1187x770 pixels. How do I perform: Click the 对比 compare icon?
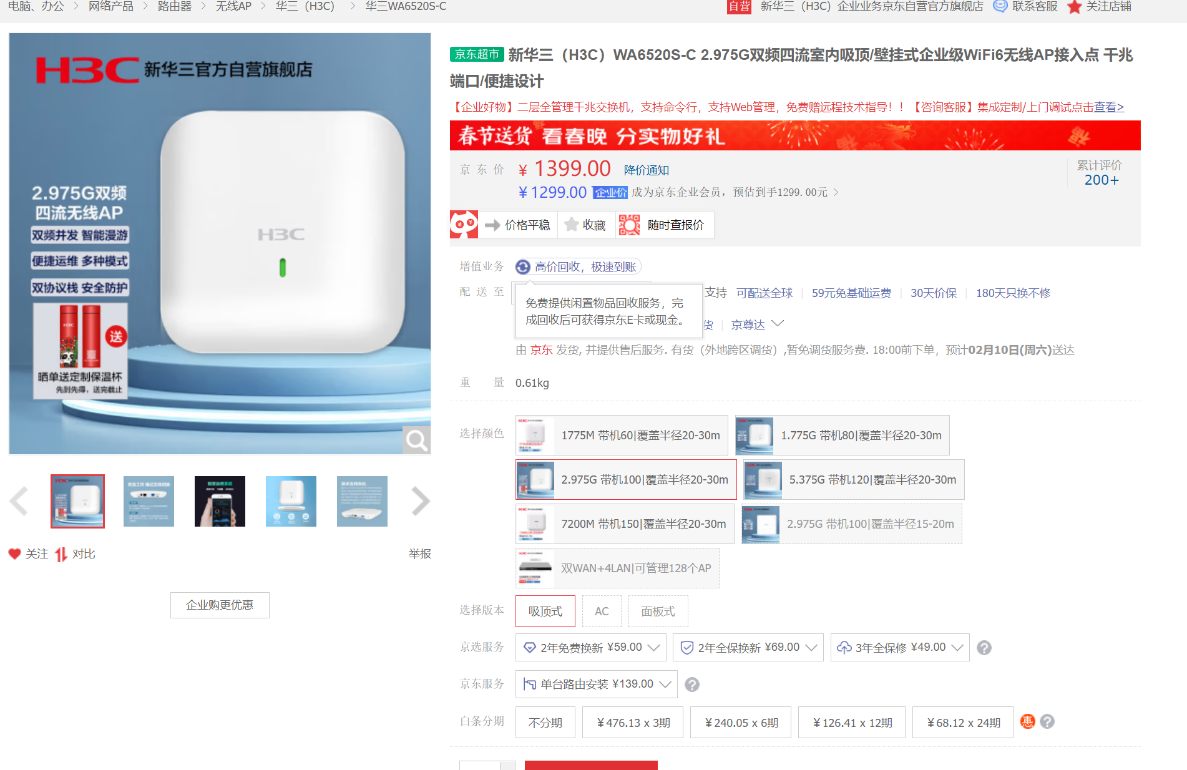coord(61,554)
